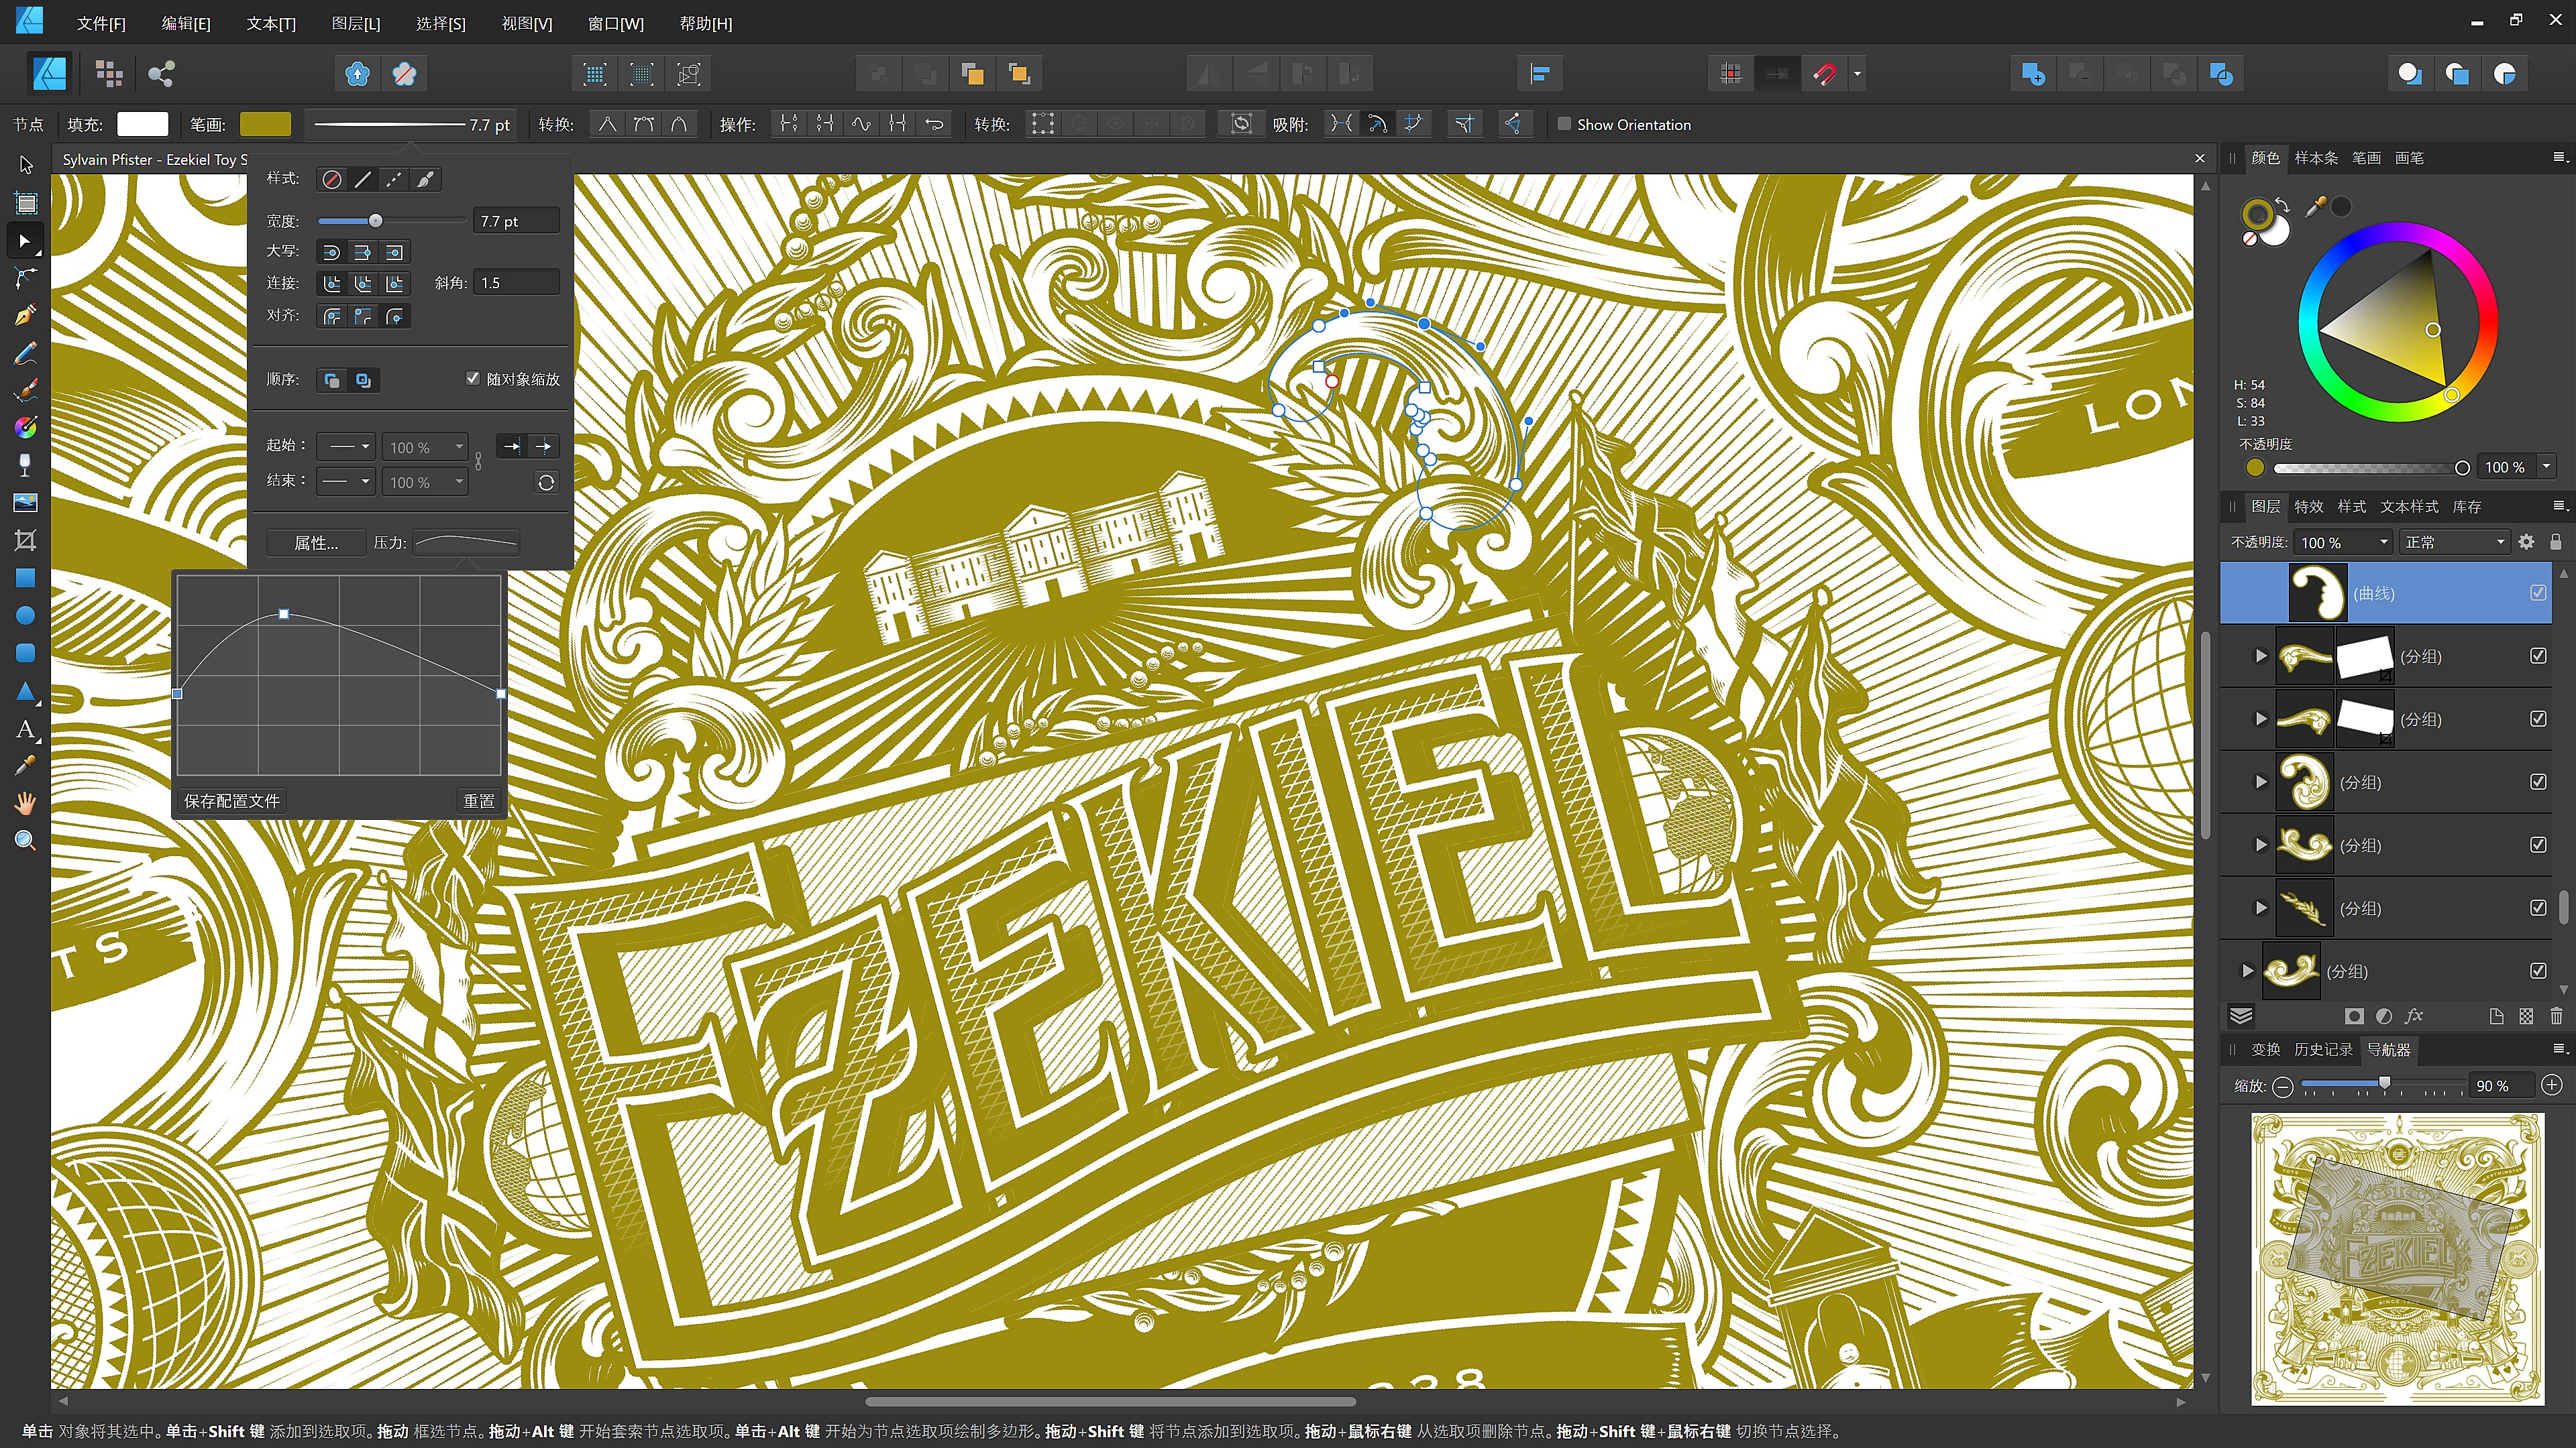The width and height of the screenshot is (2576, 1448).
Task: Toggle visibility of the 曲线 layer
Action: (x=2538, y=593)
